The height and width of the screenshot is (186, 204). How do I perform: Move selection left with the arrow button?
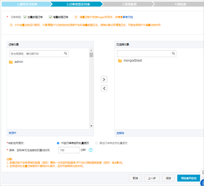(x=104, y=88)
